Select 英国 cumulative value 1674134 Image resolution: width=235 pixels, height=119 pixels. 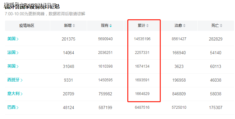click(142, 66)
